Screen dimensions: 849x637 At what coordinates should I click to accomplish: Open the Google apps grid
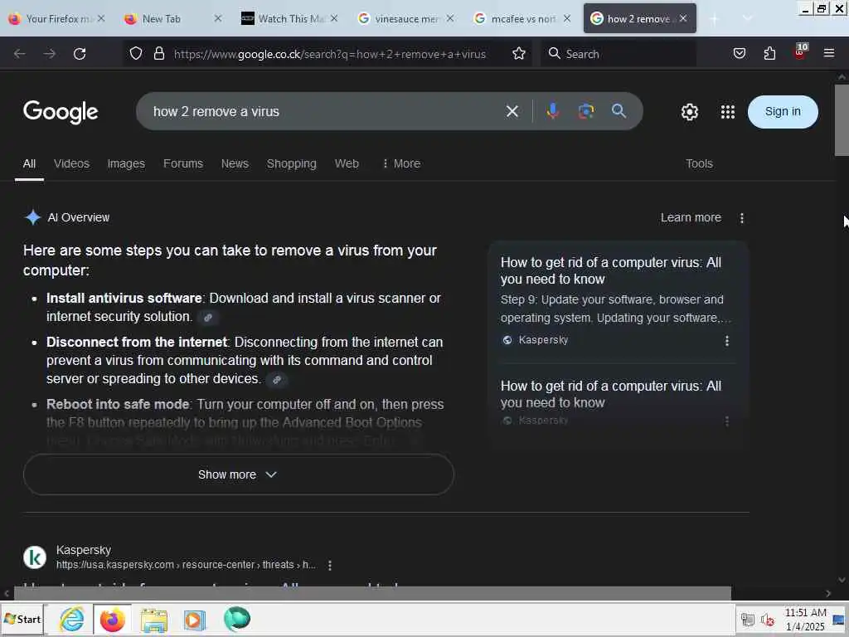coord(728,112)
